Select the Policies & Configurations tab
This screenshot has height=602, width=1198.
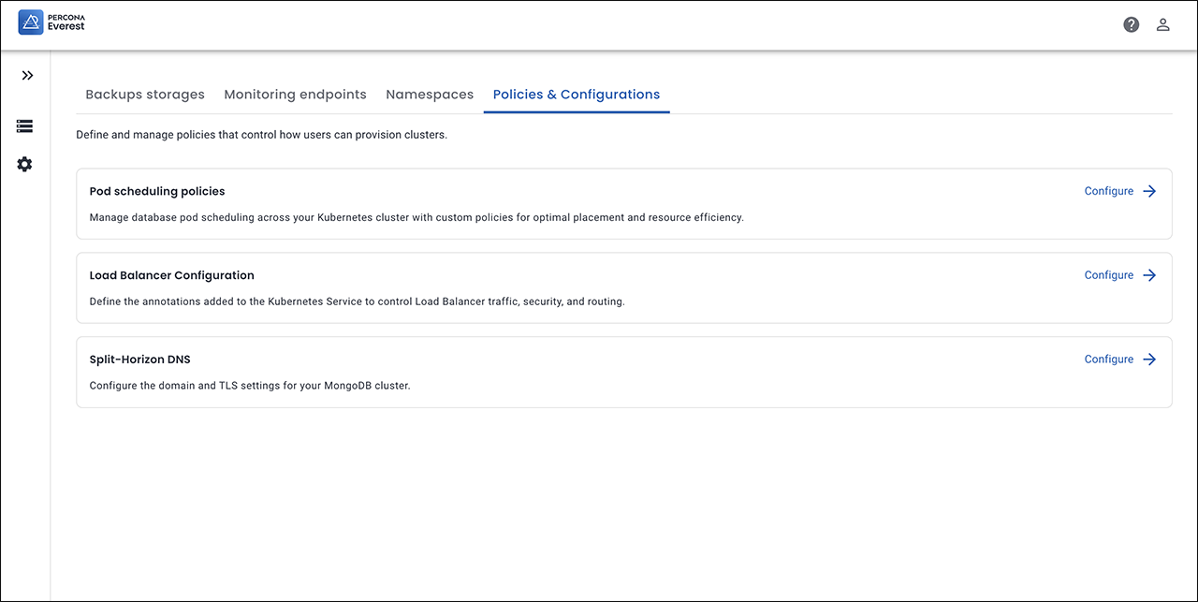coord(576,95)
